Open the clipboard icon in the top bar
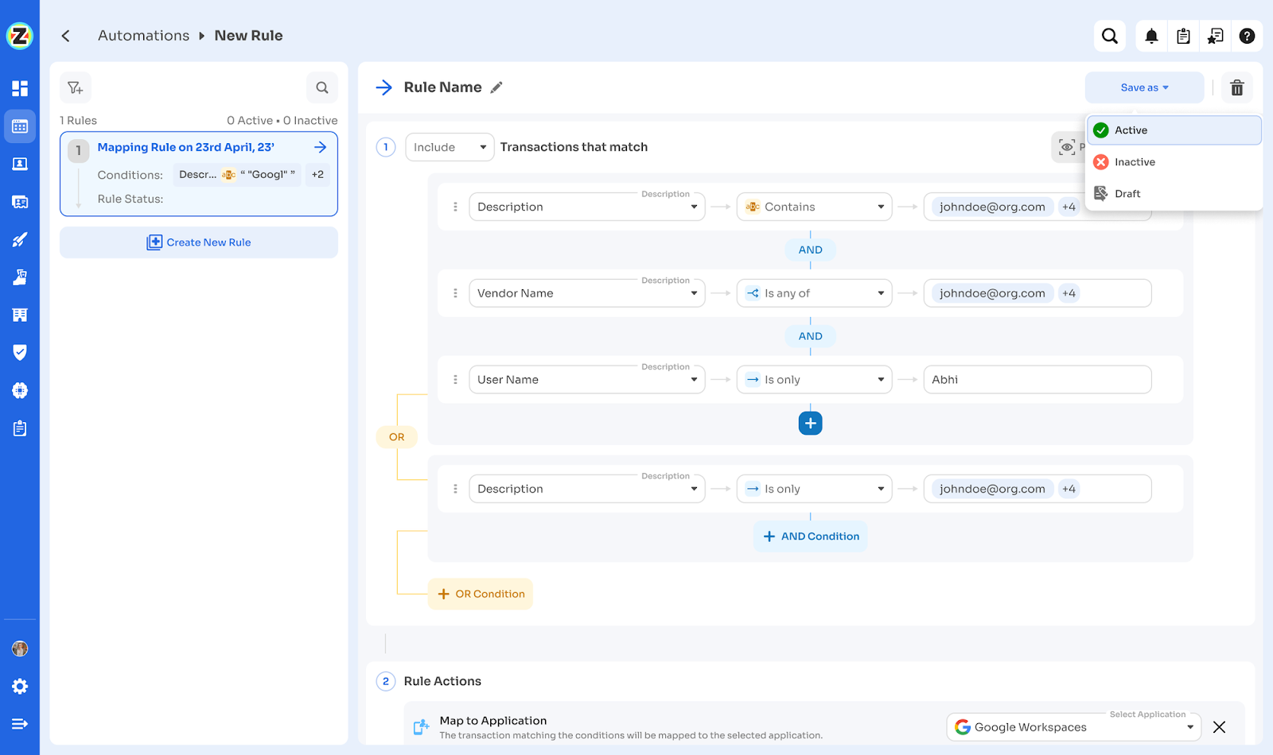 [x=1183, y=36]
